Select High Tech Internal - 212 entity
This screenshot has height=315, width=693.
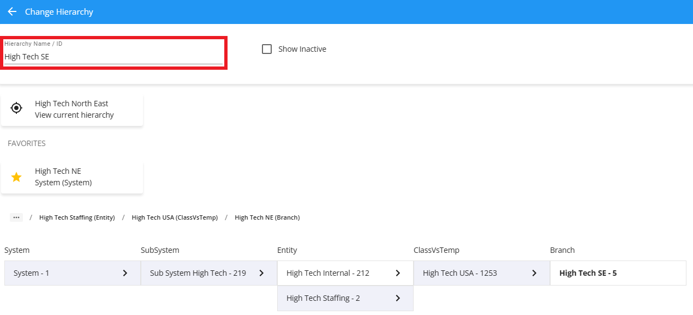345,273
